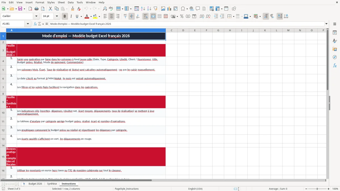340x191 pixels.
Task: Toggle Merge and Center Cells
Action: click(153, 16)
